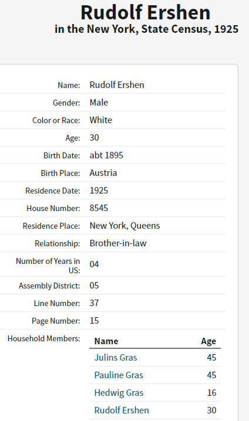
Task: Click the New York State Census 1925 subtitle
Action: pyautogui.click(x=147, y=29)
